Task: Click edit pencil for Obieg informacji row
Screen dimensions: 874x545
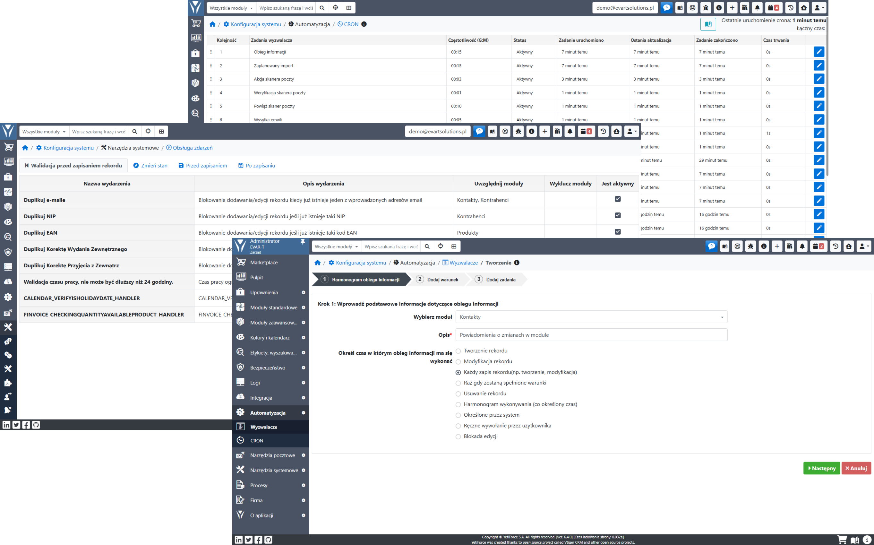Action: [x=818, y=52]
